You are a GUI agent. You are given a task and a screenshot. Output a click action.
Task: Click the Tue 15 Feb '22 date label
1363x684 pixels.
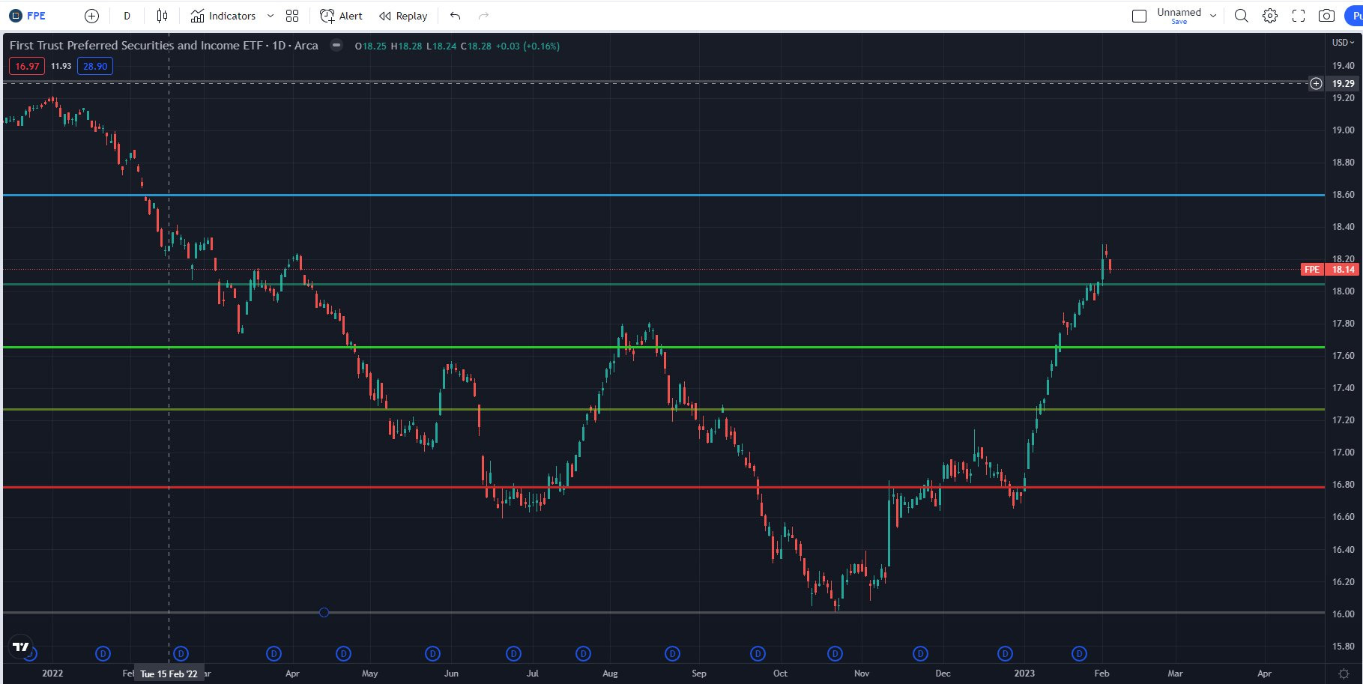coord(169,674)
